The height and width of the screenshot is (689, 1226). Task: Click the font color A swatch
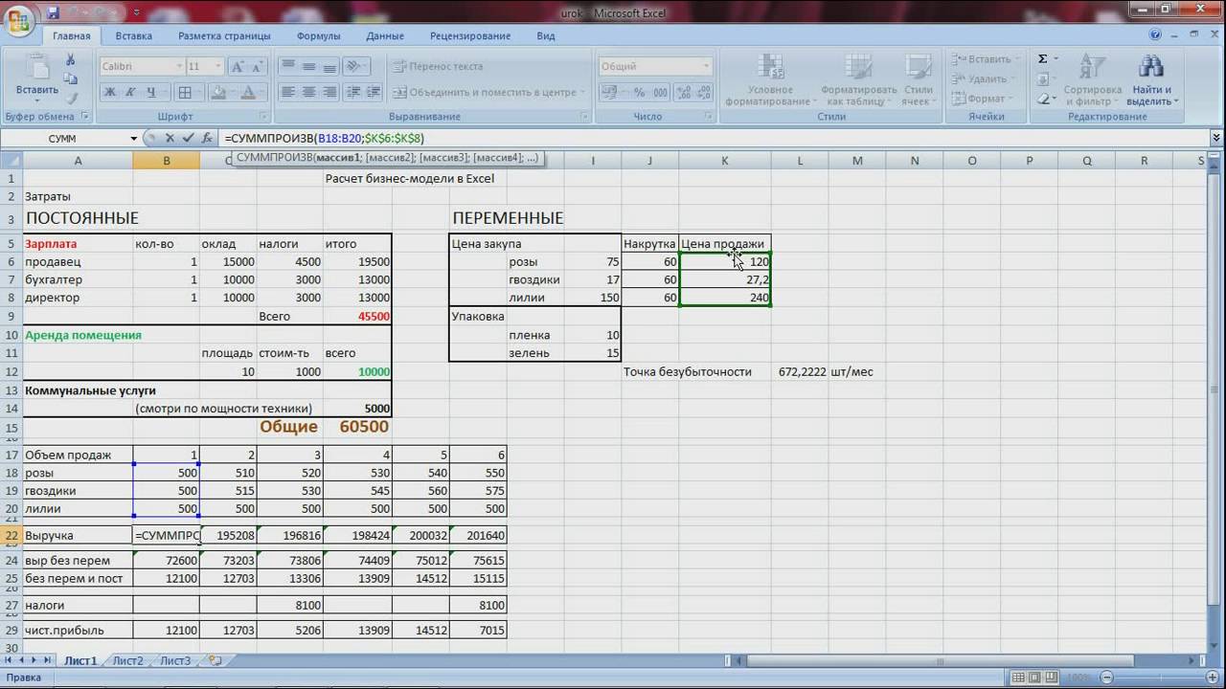click(249, 93)
